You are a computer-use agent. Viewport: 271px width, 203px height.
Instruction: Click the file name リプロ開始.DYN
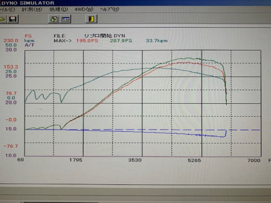pyautogui.click(x=104, y=36)
